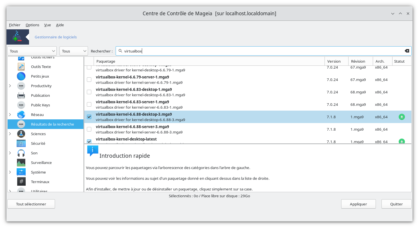The width and height of the screenshot is (419, 228).
Task: Click the Gestionnaire de logiciels app icon
Action: (18, 37)
